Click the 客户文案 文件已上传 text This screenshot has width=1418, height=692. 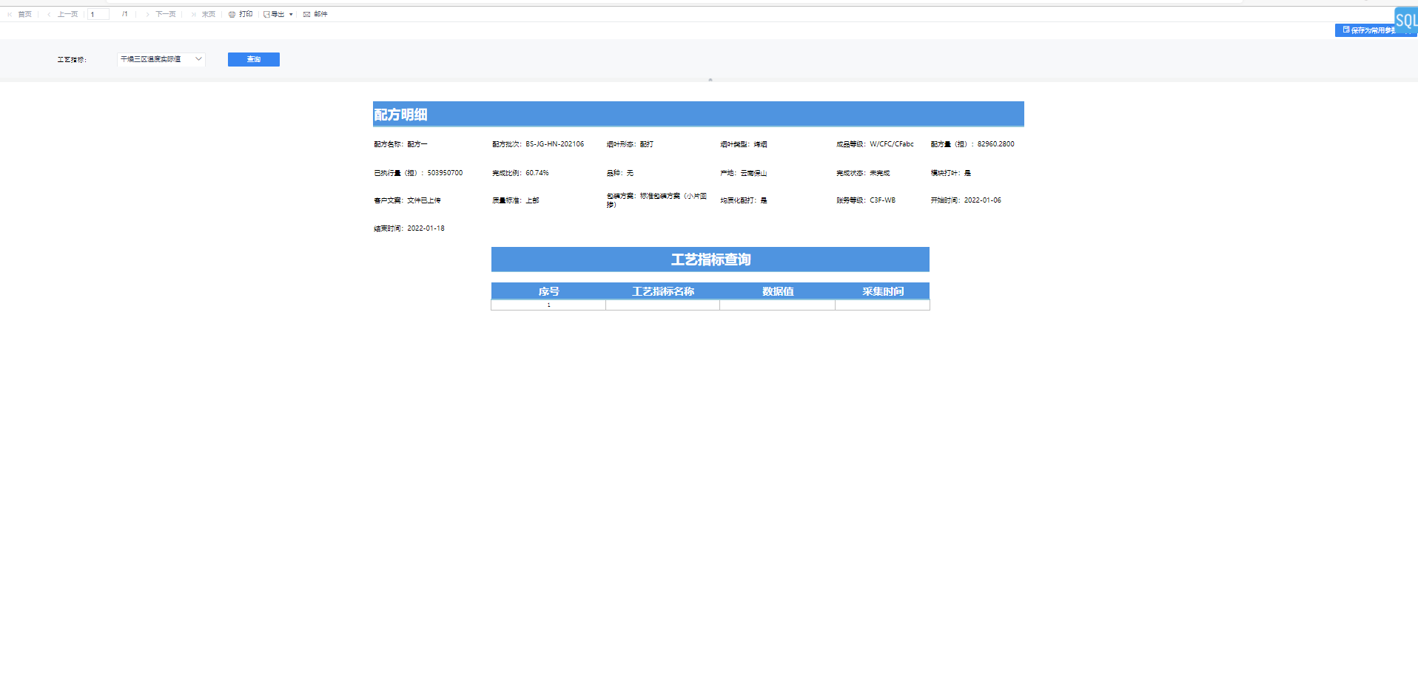point(407,200)
